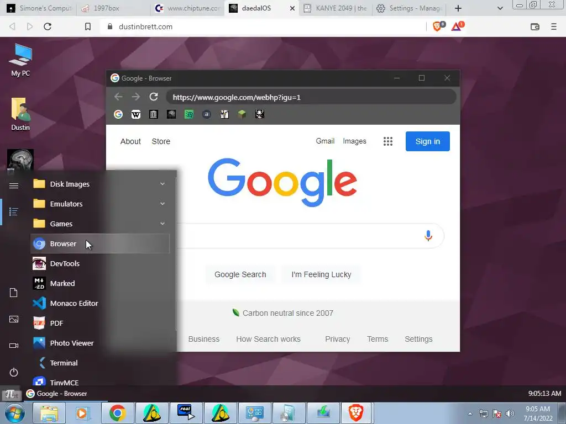This screenshot has width=566, height=424.
Task: Show hidden system tray icons
Action: coord(470,414)
